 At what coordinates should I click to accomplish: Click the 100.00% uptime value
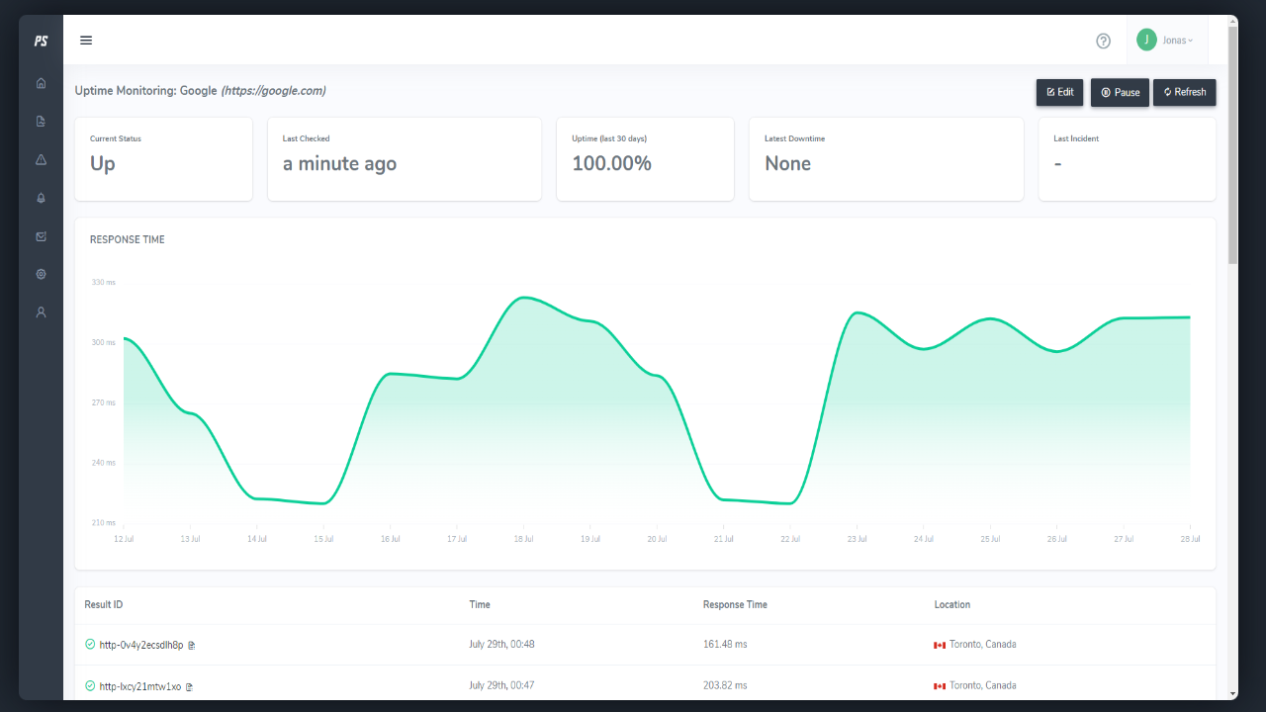tap(612, 164)
